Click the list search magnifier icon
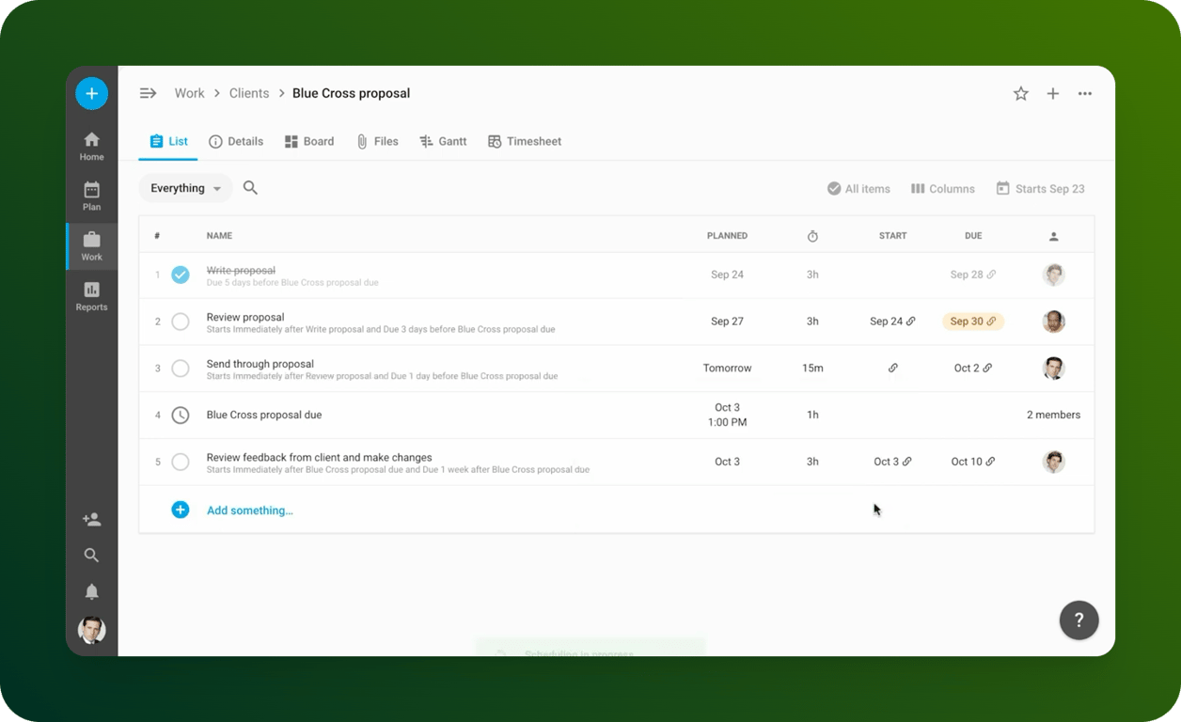Screen dimensions: 1181x722 (250, 188)
